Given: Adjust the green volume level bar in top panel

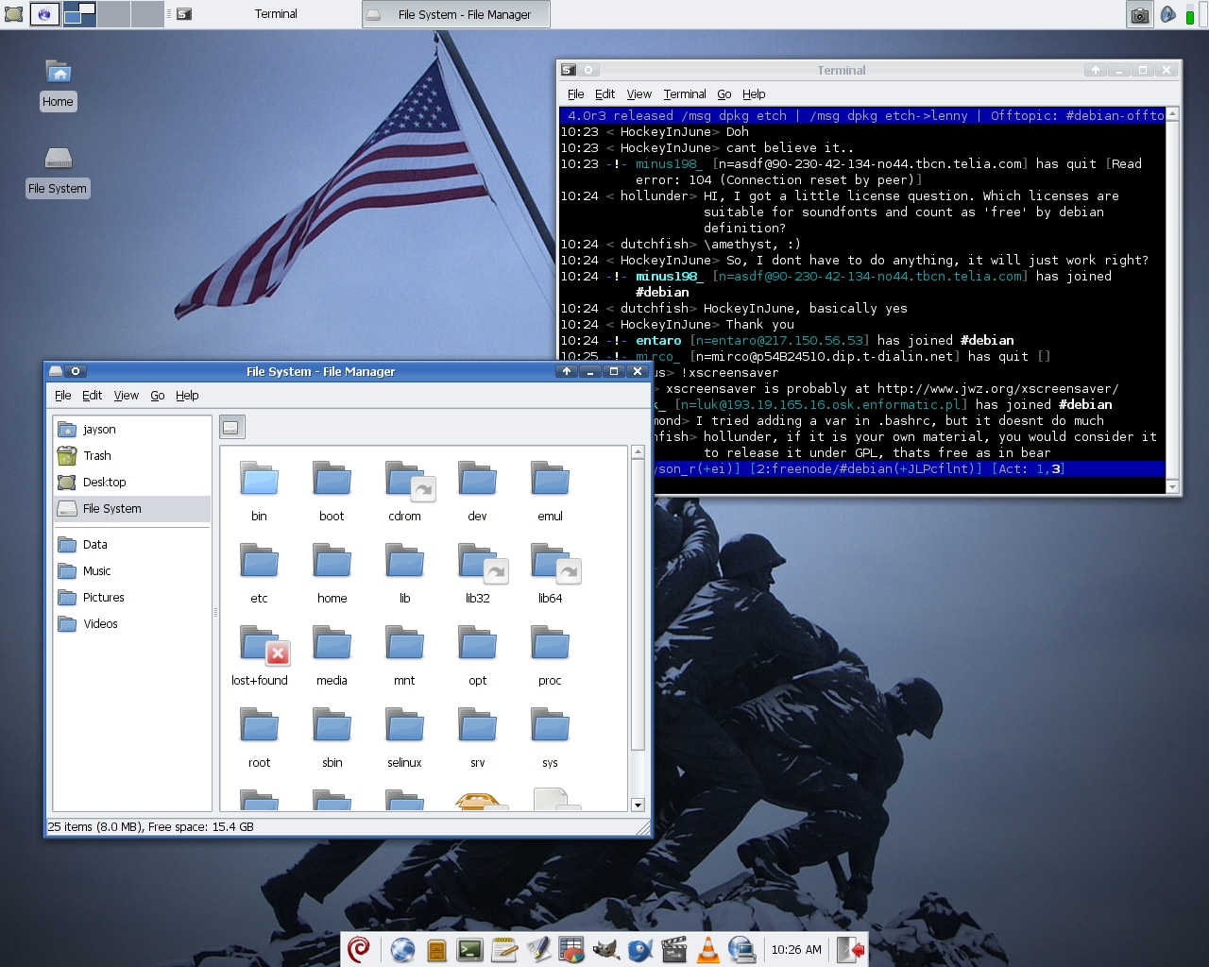Looking at the screenshot, I should (1190, 15).
